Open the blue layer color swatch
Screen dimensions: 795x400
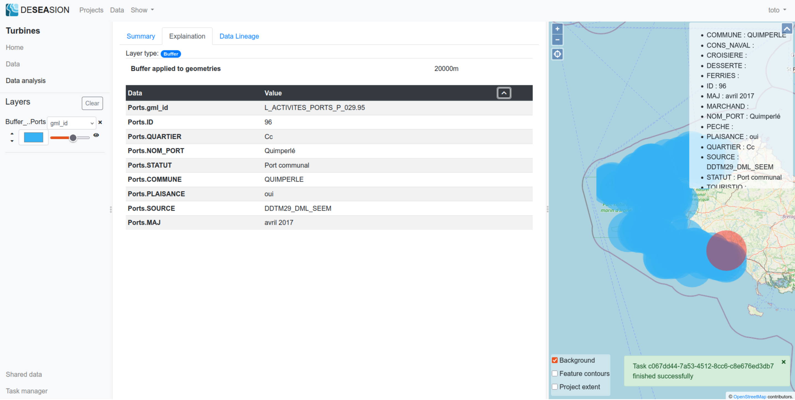click(33, 137)
